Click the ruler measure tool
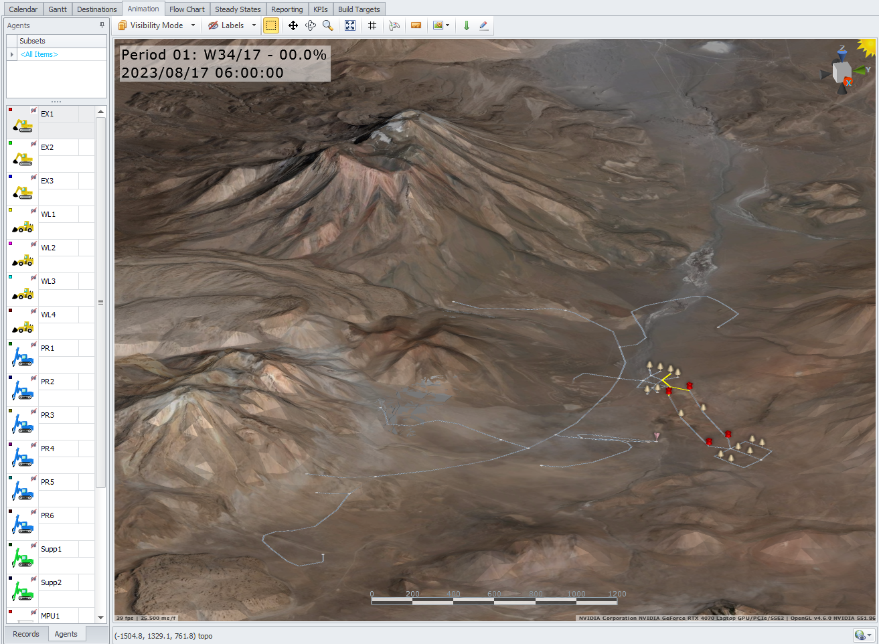The width and height of the screenshot is (879, 644). (416, 25)
